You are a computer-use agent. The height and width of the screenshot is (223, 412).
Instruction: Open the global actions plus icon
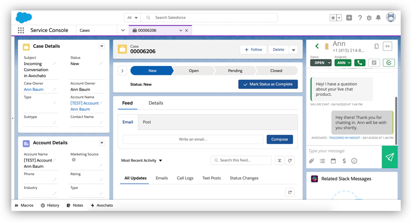pyautogui.click(x=349, y=18)
